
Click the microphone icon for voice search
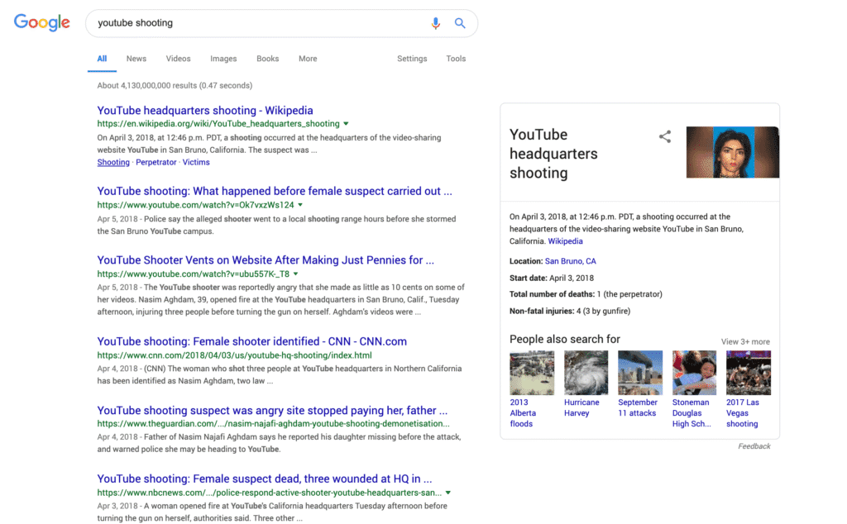click(436, 23)
